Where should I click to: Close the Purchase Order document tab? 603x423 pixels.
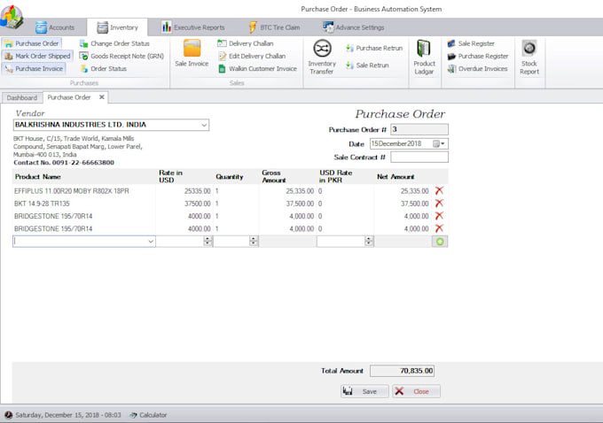(x=101, y=97)
